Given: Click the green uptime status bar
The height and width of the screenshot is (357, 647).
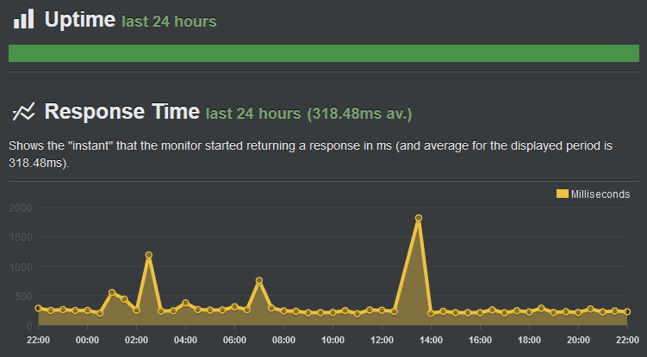Looking at the screenshot, I should pos(324,53).
